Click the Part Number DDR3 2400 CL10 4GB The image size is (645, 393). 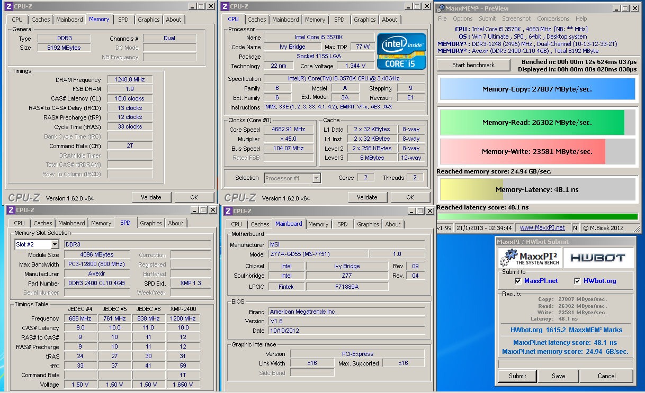tap(96, 283)
